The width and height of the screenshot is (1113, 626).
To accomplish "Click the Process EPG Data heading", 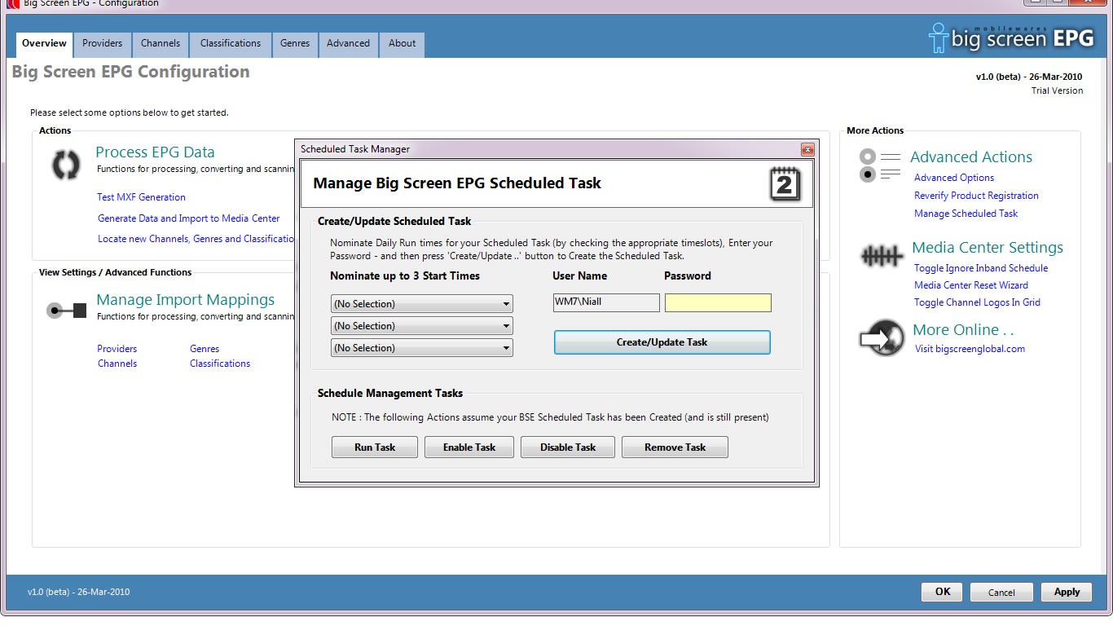I will [155, 152].
